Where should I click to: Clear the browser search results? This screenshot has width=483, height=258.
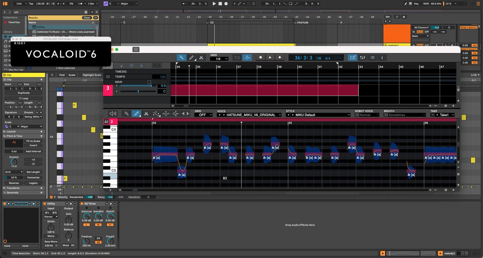(87, 18)
